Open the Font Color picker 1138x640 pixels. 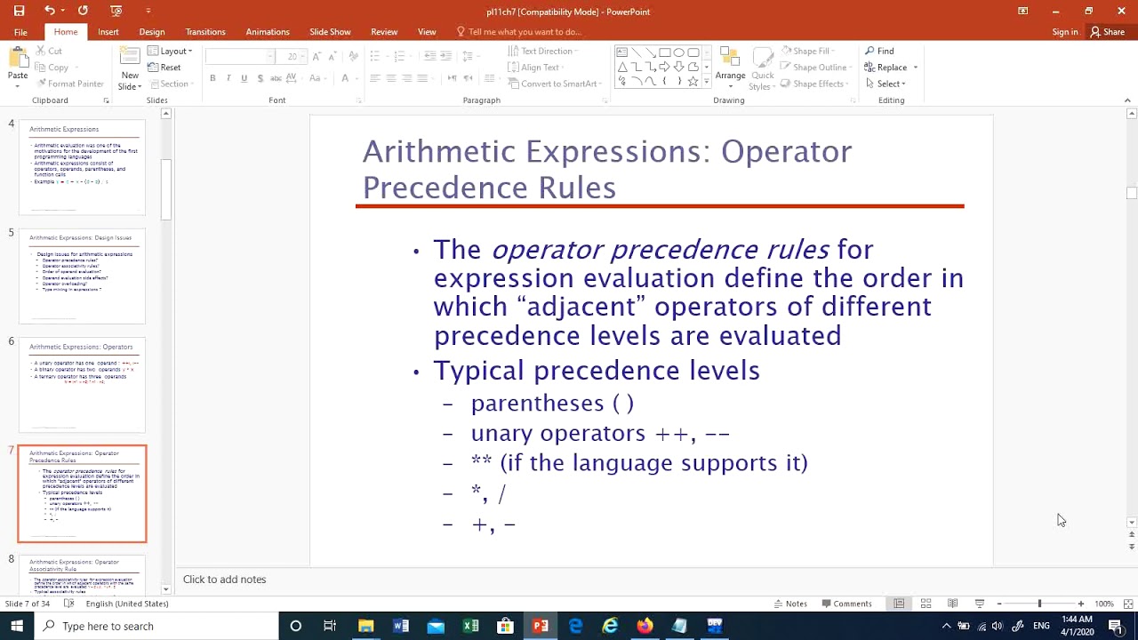coord(347,78)
